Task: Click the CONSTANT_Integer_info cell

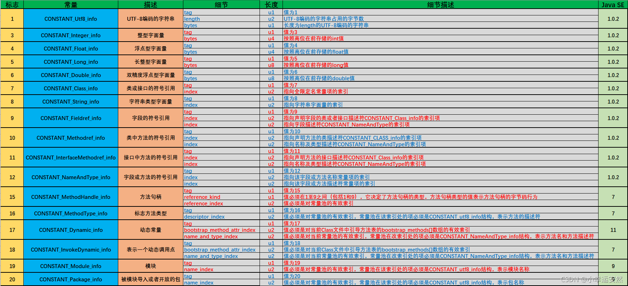Action: 71,35
